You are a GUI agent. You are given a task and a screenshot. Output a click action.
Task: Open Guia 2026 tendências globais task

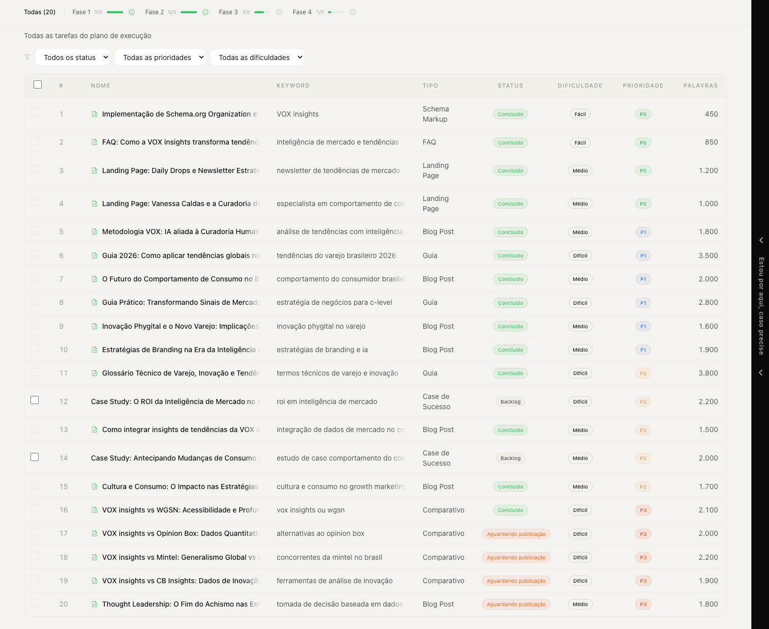[181, 255]
